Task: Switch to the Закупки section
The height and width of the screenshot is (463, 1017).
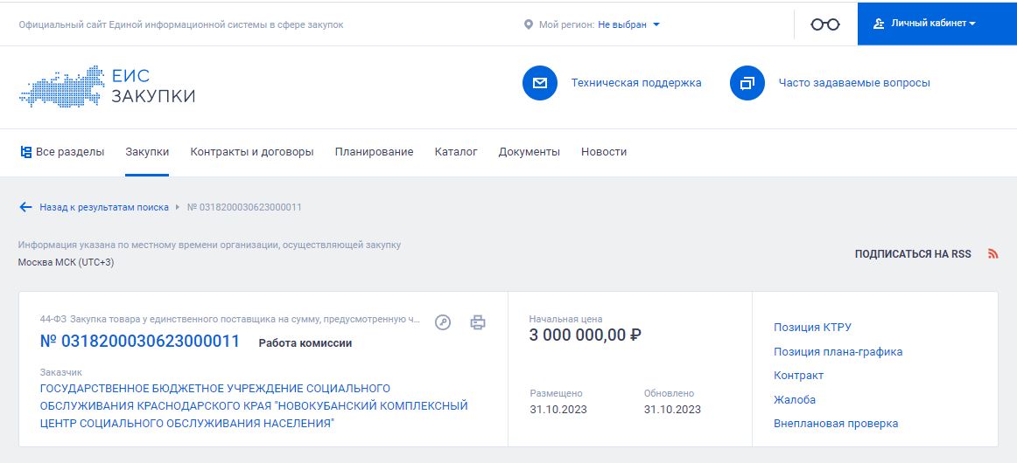Action: pos(147,152)
